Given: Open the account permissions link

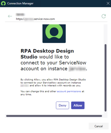Looking at the screenshot, I should [69, 91].
